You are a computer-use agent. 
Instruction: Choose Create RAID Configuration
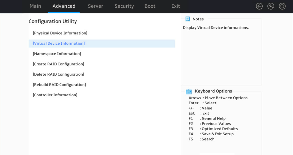58,64
